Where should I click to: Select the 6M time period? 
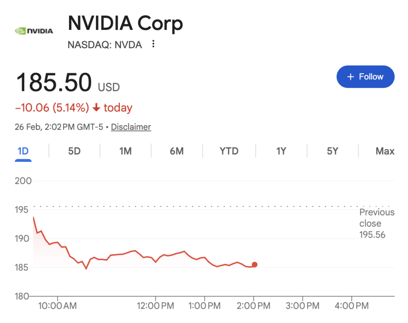tap(177, 151)
